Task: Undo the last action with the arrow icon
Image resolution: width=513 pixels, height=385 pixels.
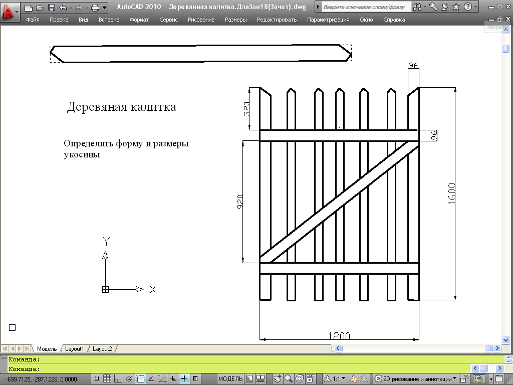Action: [x=63, y=7]
